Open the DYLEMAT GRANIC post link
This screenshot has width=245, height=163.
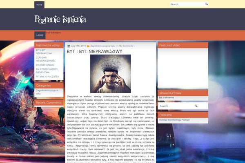click(x=45, y=65)
